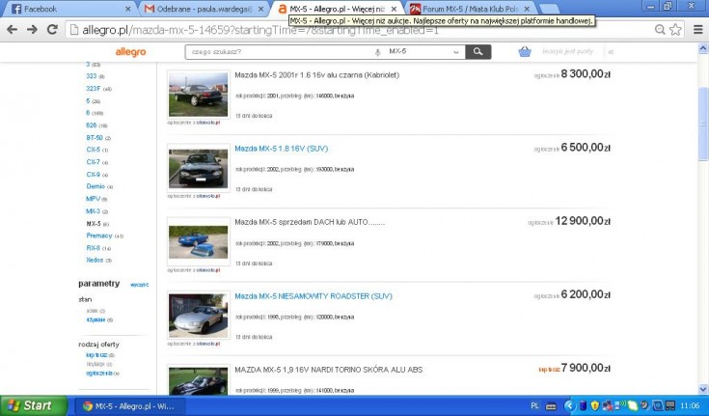This screenshot has height=416, width=709.
Task: Switch to the Forum MX-5 Miata Klub tab
Action: [471, 9]
